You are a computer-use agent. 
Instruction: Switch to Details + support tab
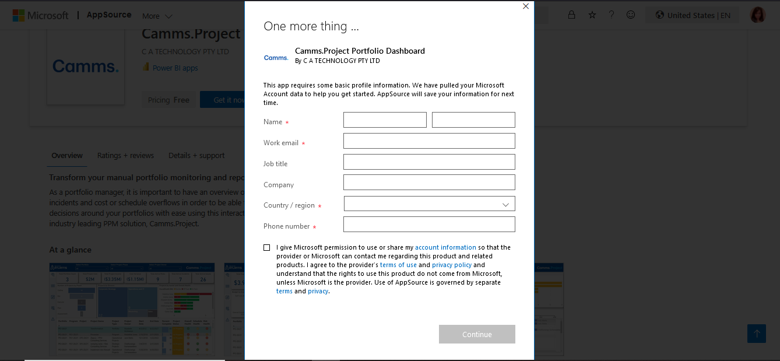coord(196,156)
